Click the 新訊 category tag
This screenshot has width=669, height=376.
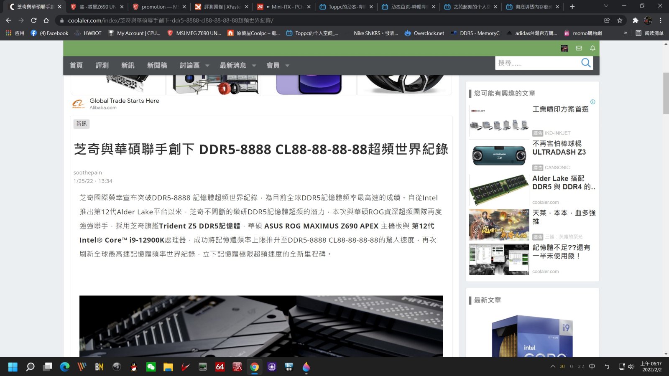(82, 124)
